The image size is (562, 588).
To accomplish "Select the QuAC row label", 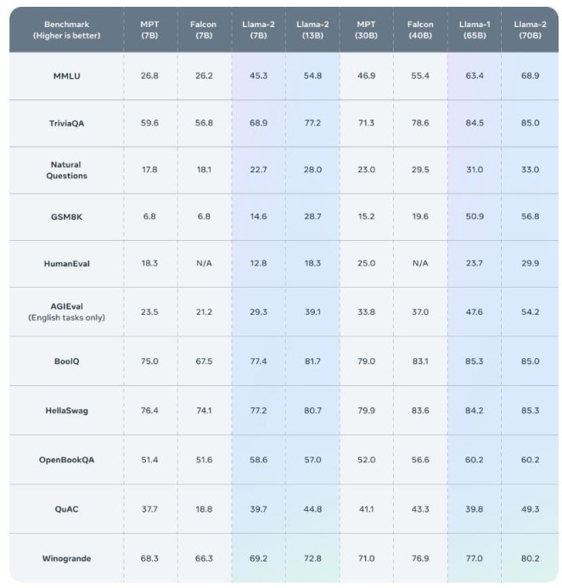I will tap(66, 508).
